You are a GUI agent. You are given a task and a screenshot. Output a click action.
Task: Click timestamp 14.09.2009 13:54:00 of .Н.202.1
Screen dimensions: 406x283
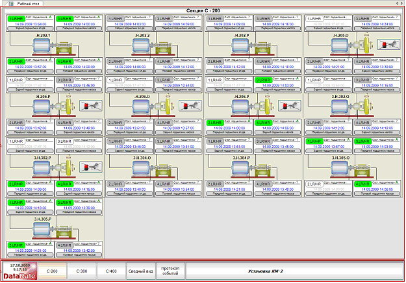click(x=31, y=24)
